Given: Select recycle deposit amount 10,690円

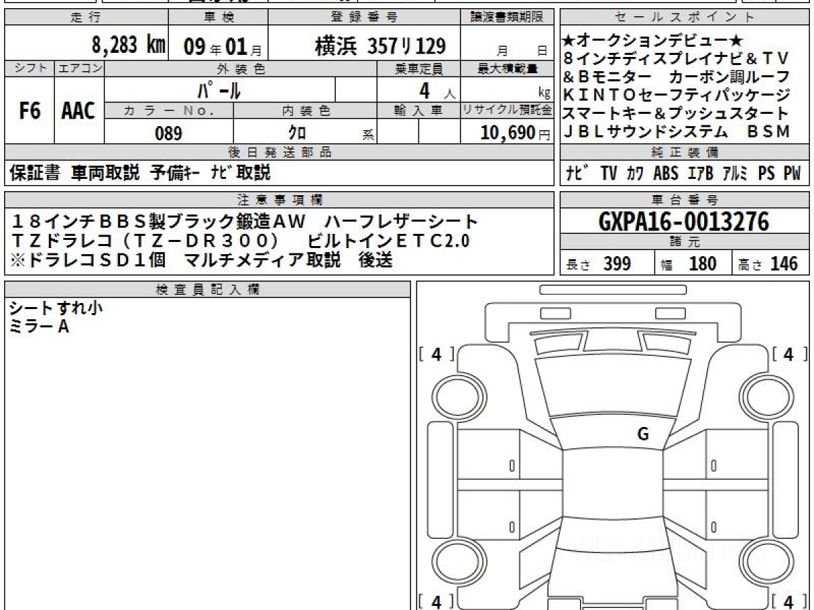Looking at the screenshot, I should pyautogui.click(x=516, y=134).
